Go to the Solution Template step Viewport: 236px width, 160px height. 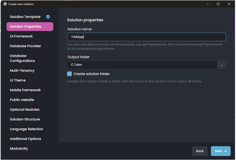25,17
